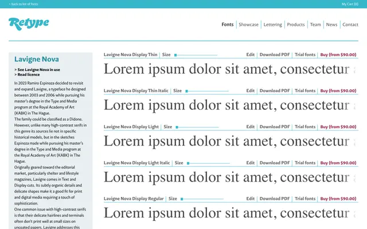This screenshot has height=229, width=367.
Task: Get Trial fonts for Display Thin Italic
Action: [305, 90]
